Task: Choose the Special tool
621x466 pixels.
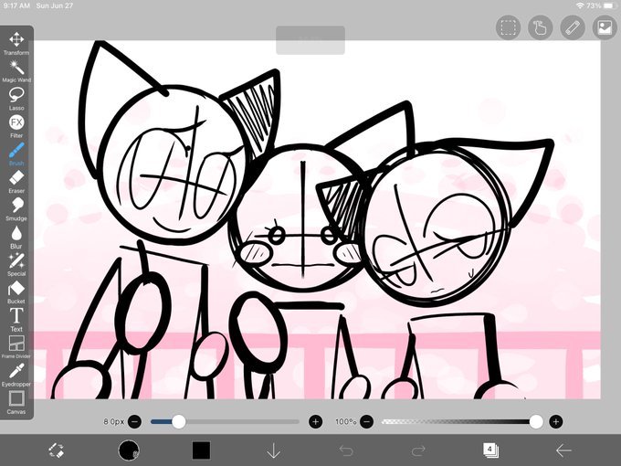Action: (x=16, y=265)
